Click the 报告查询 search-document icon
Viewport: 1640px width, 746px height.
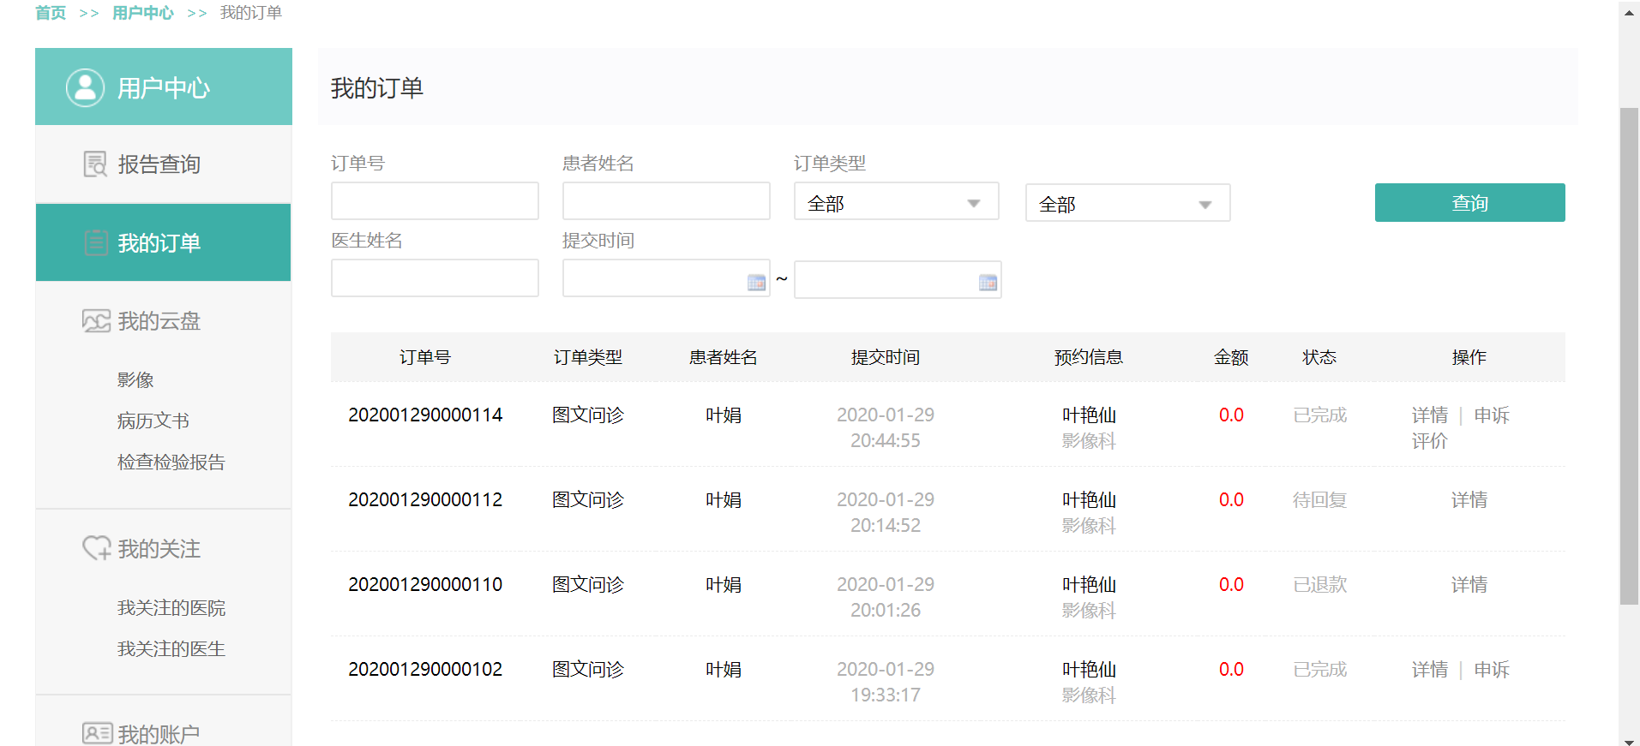[95, 164]
